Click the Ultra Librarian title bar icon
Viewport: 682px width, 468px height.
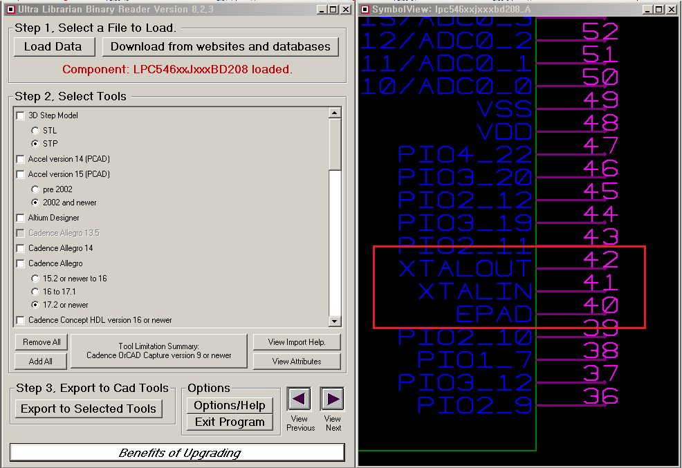coord(11,10)
